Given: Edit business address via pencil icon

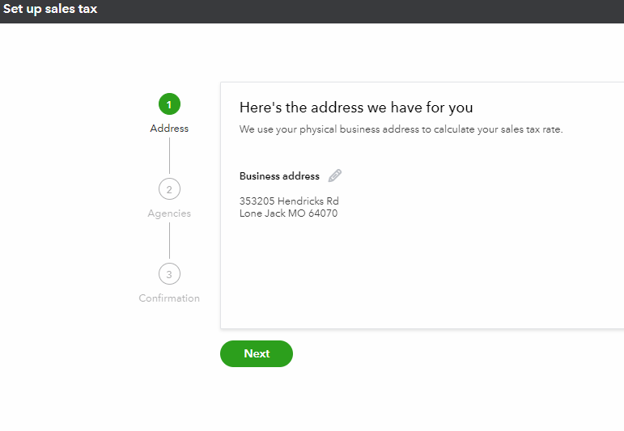Looking at the screenshot, I should (335, 175).
